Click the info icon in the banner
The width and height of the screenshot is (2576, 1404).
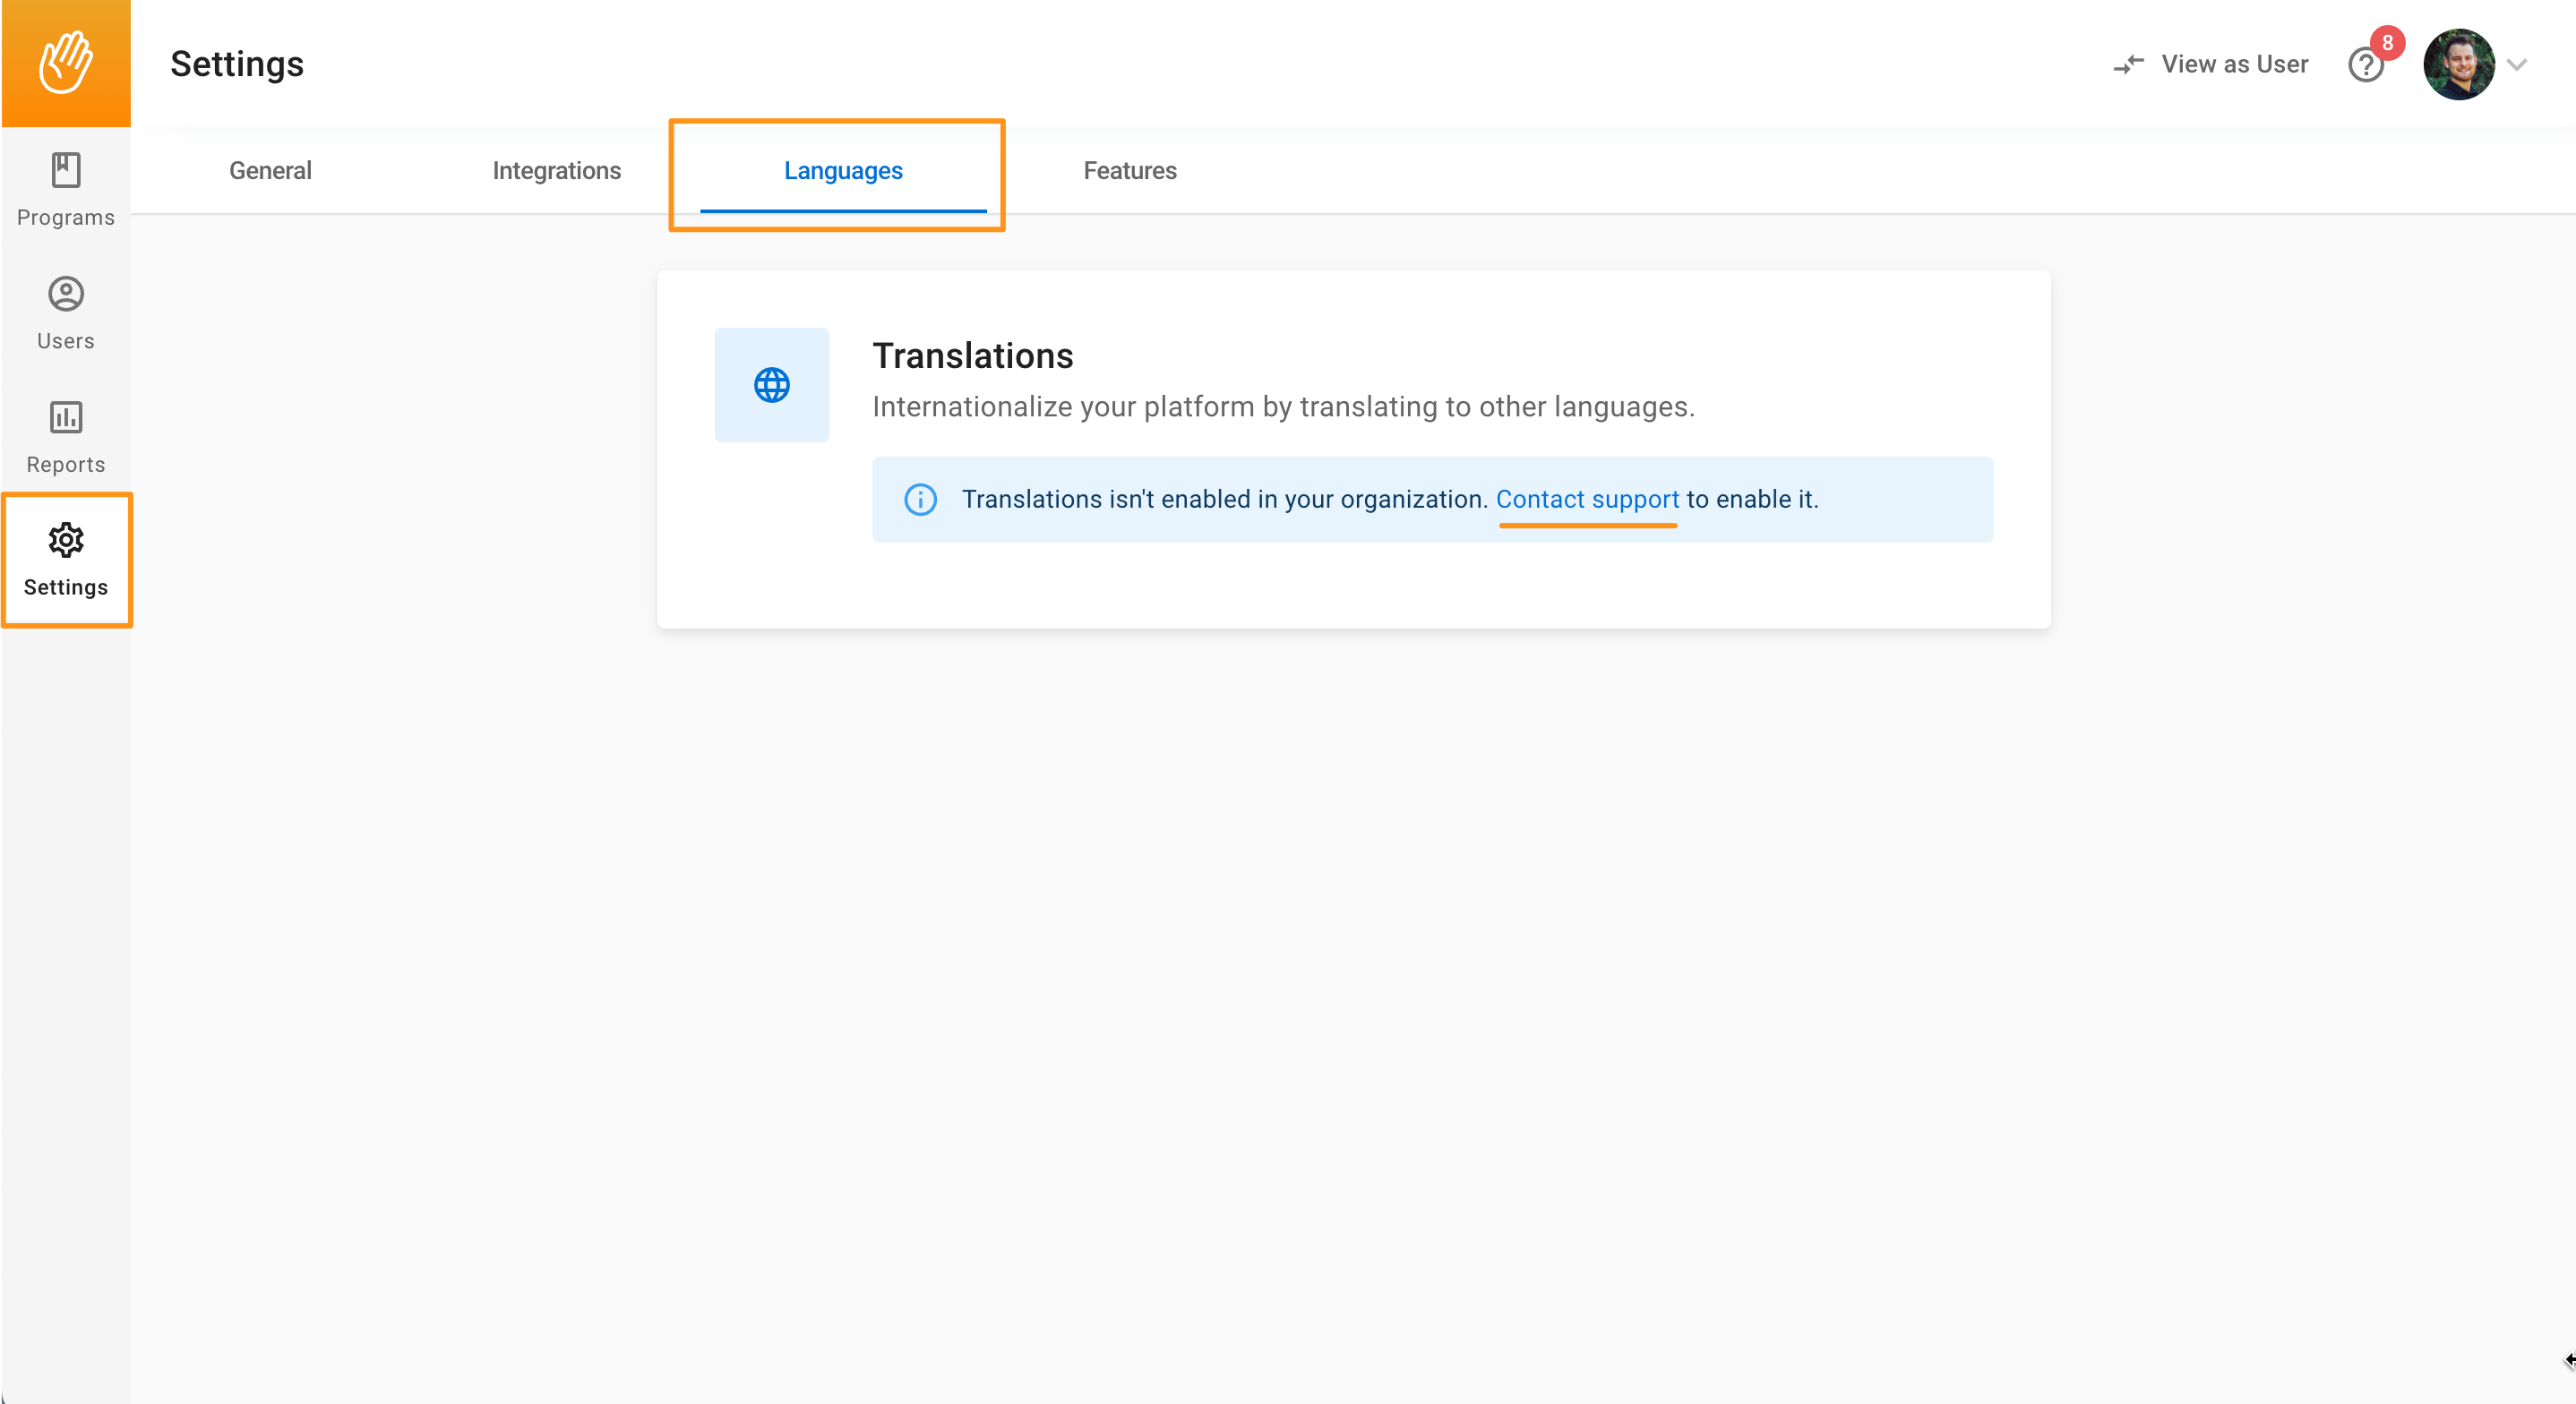pyautogui.click(x=920, y=499)
